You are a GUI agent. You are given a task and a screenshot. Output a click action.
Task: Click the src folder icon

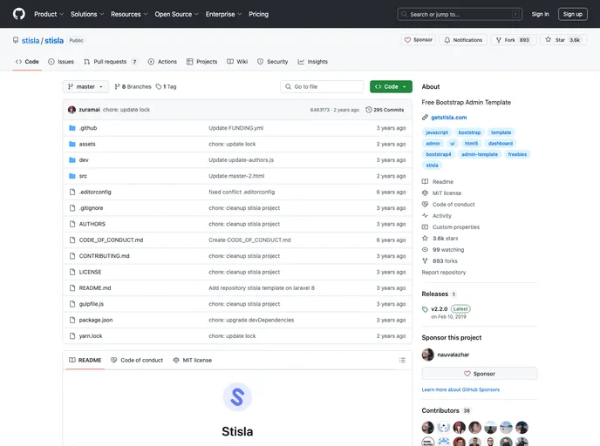[x=72, y=176]
